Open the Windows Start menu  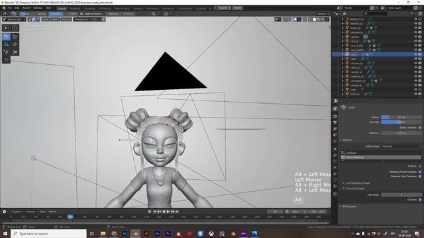pos(5,233)
